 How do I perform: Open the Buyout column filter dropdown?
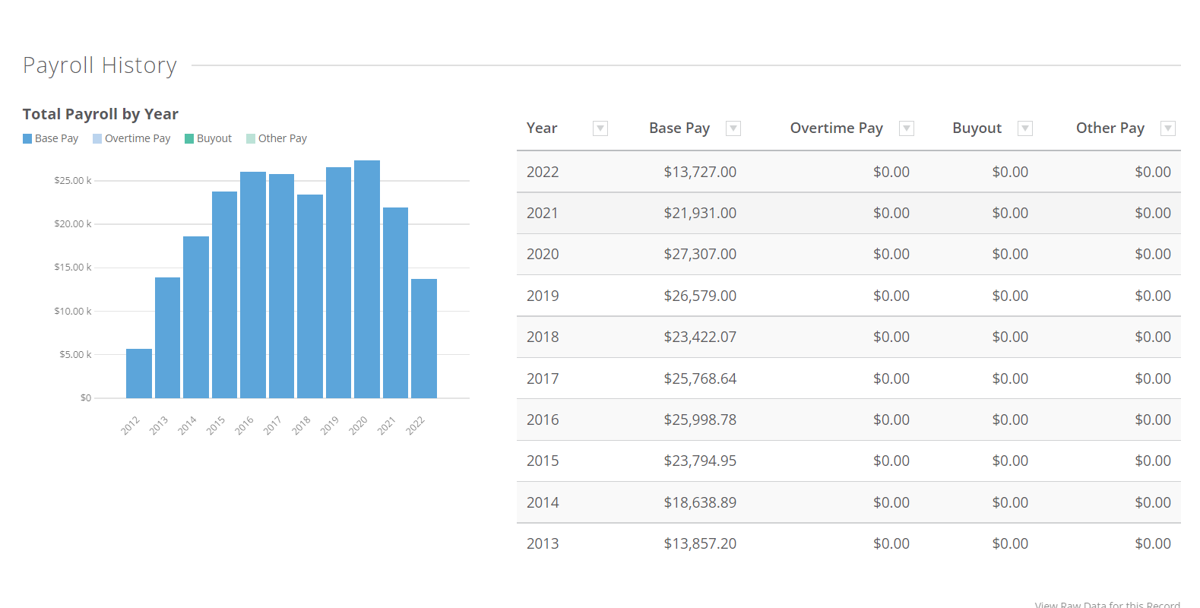click(x=1025, y=128)
